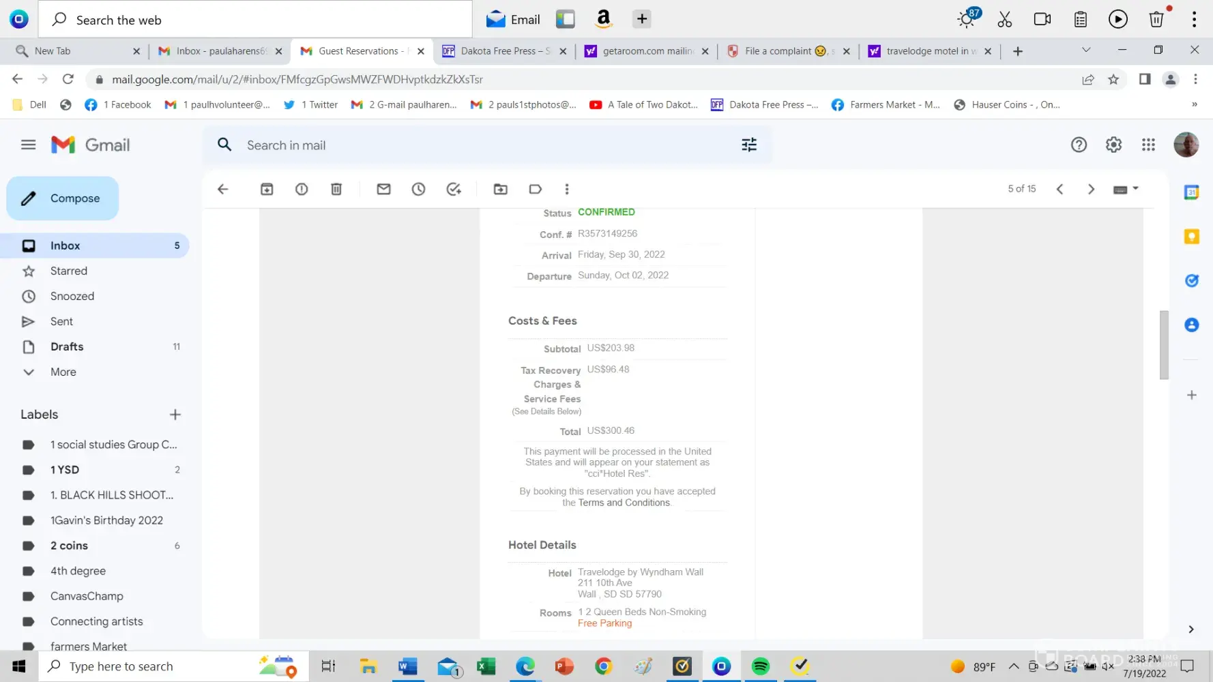Add the email to Tasks
1213x682 pixels.
(x=454, y=189)
